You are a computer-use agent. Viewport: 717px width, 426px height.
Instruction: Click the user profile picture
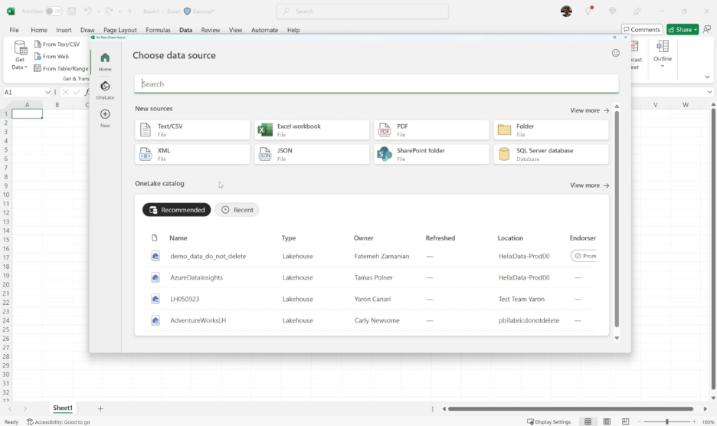(x=566, y=11)
